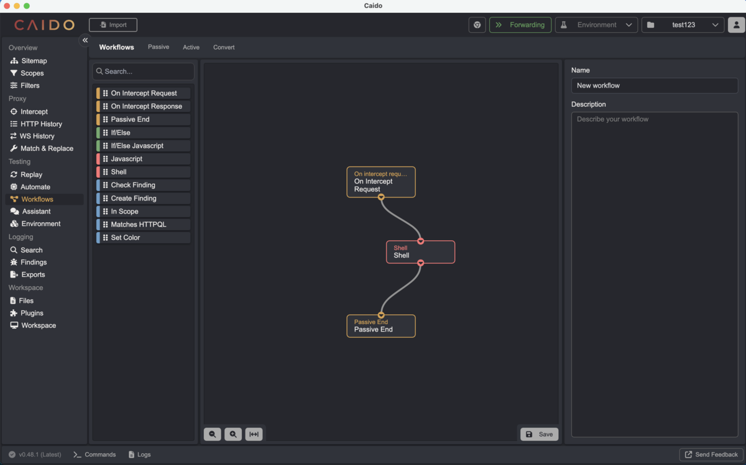Select the Passive End node on canvas
Image resolution: width=746 pixels, height=465 pixels.
(x=381, y=326)
